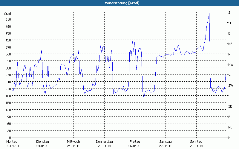
Task: Select the 'NE' compass label near the 30 gridline
Action: coord(230,127)
